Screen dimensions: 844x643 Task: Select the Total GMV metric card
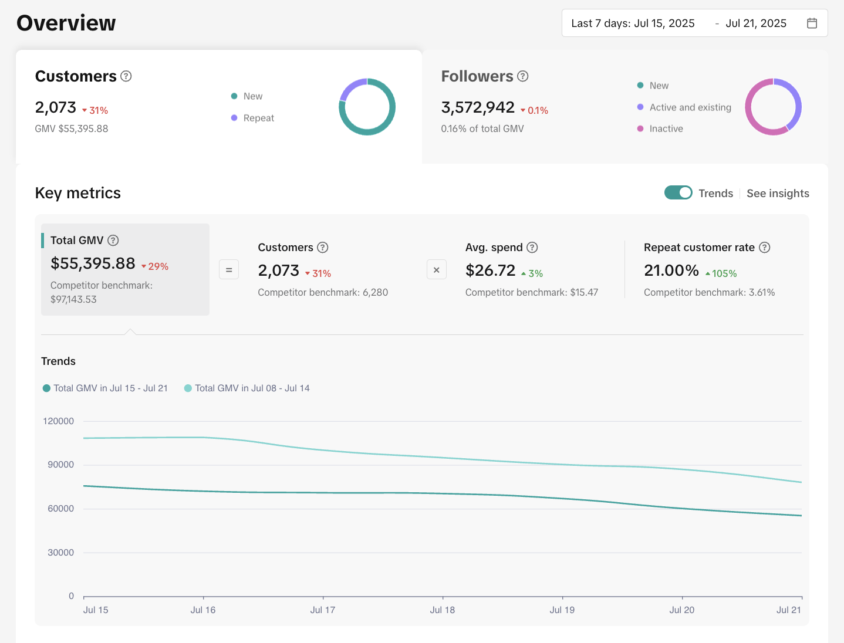pos(125,269)
